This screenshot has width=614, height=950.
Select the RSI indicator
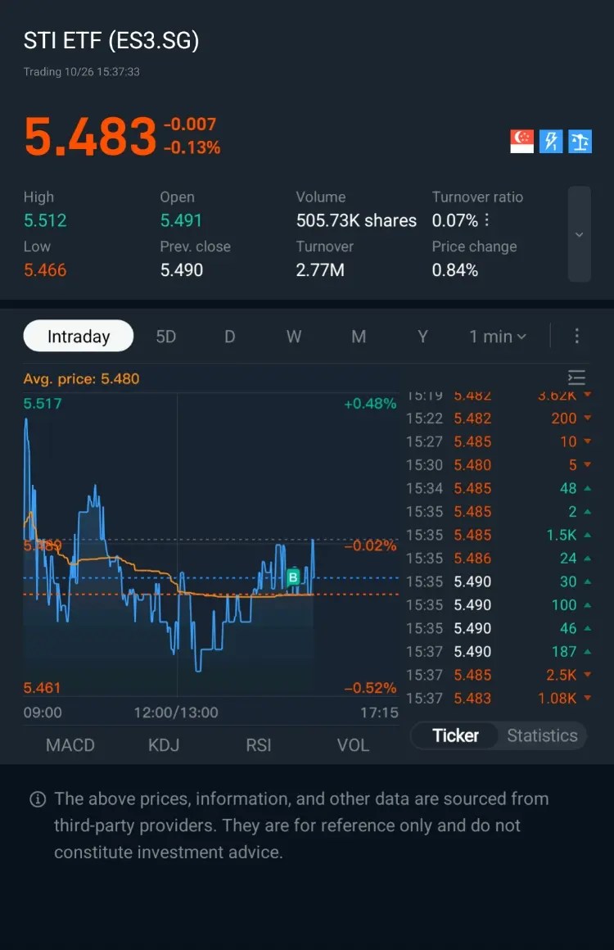[259, 744]
